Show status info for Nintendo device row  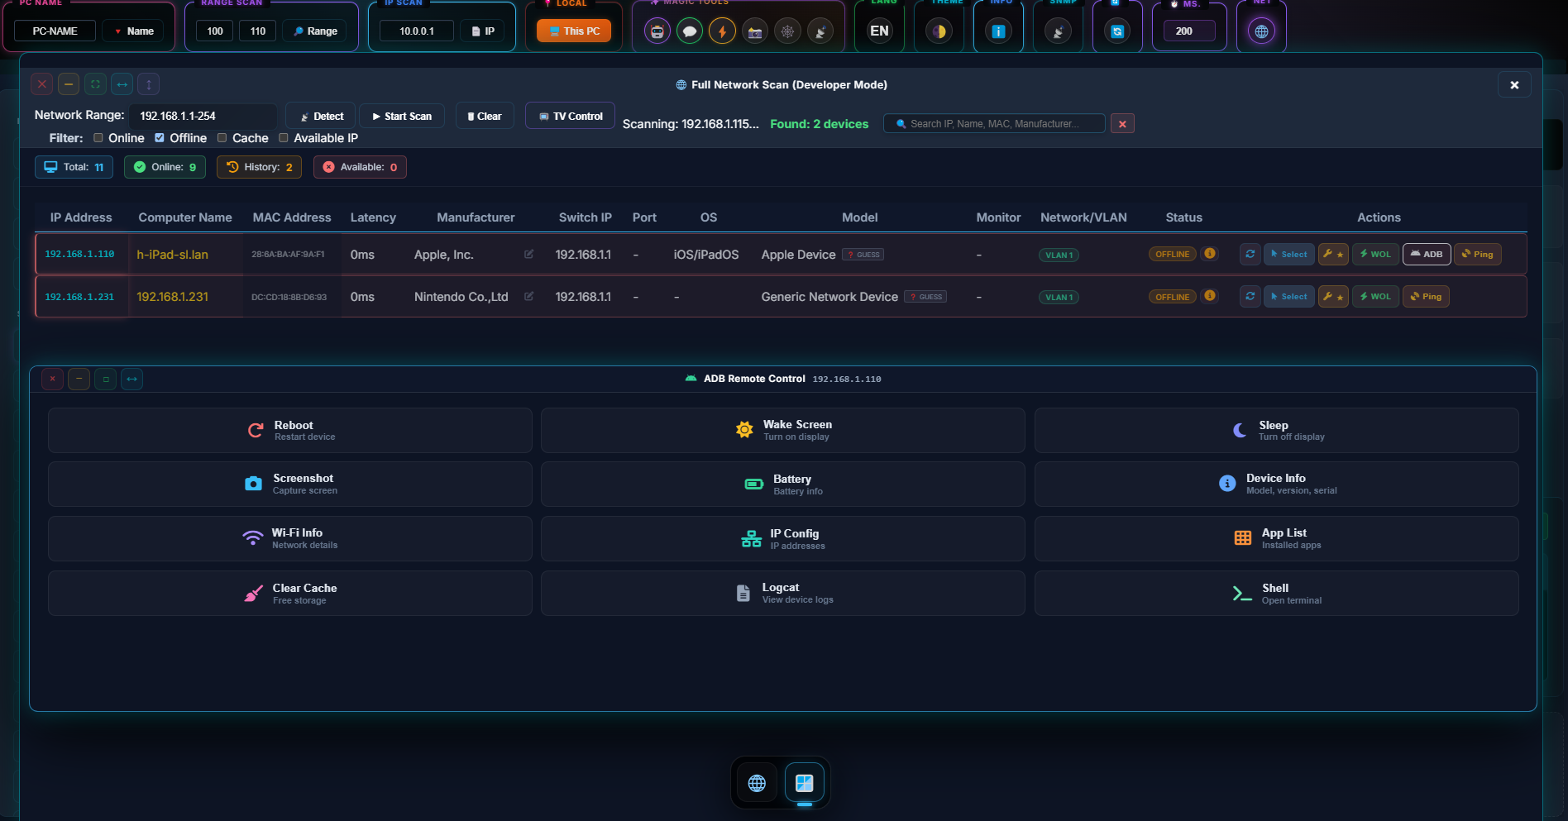click(x=1210, y=296)
